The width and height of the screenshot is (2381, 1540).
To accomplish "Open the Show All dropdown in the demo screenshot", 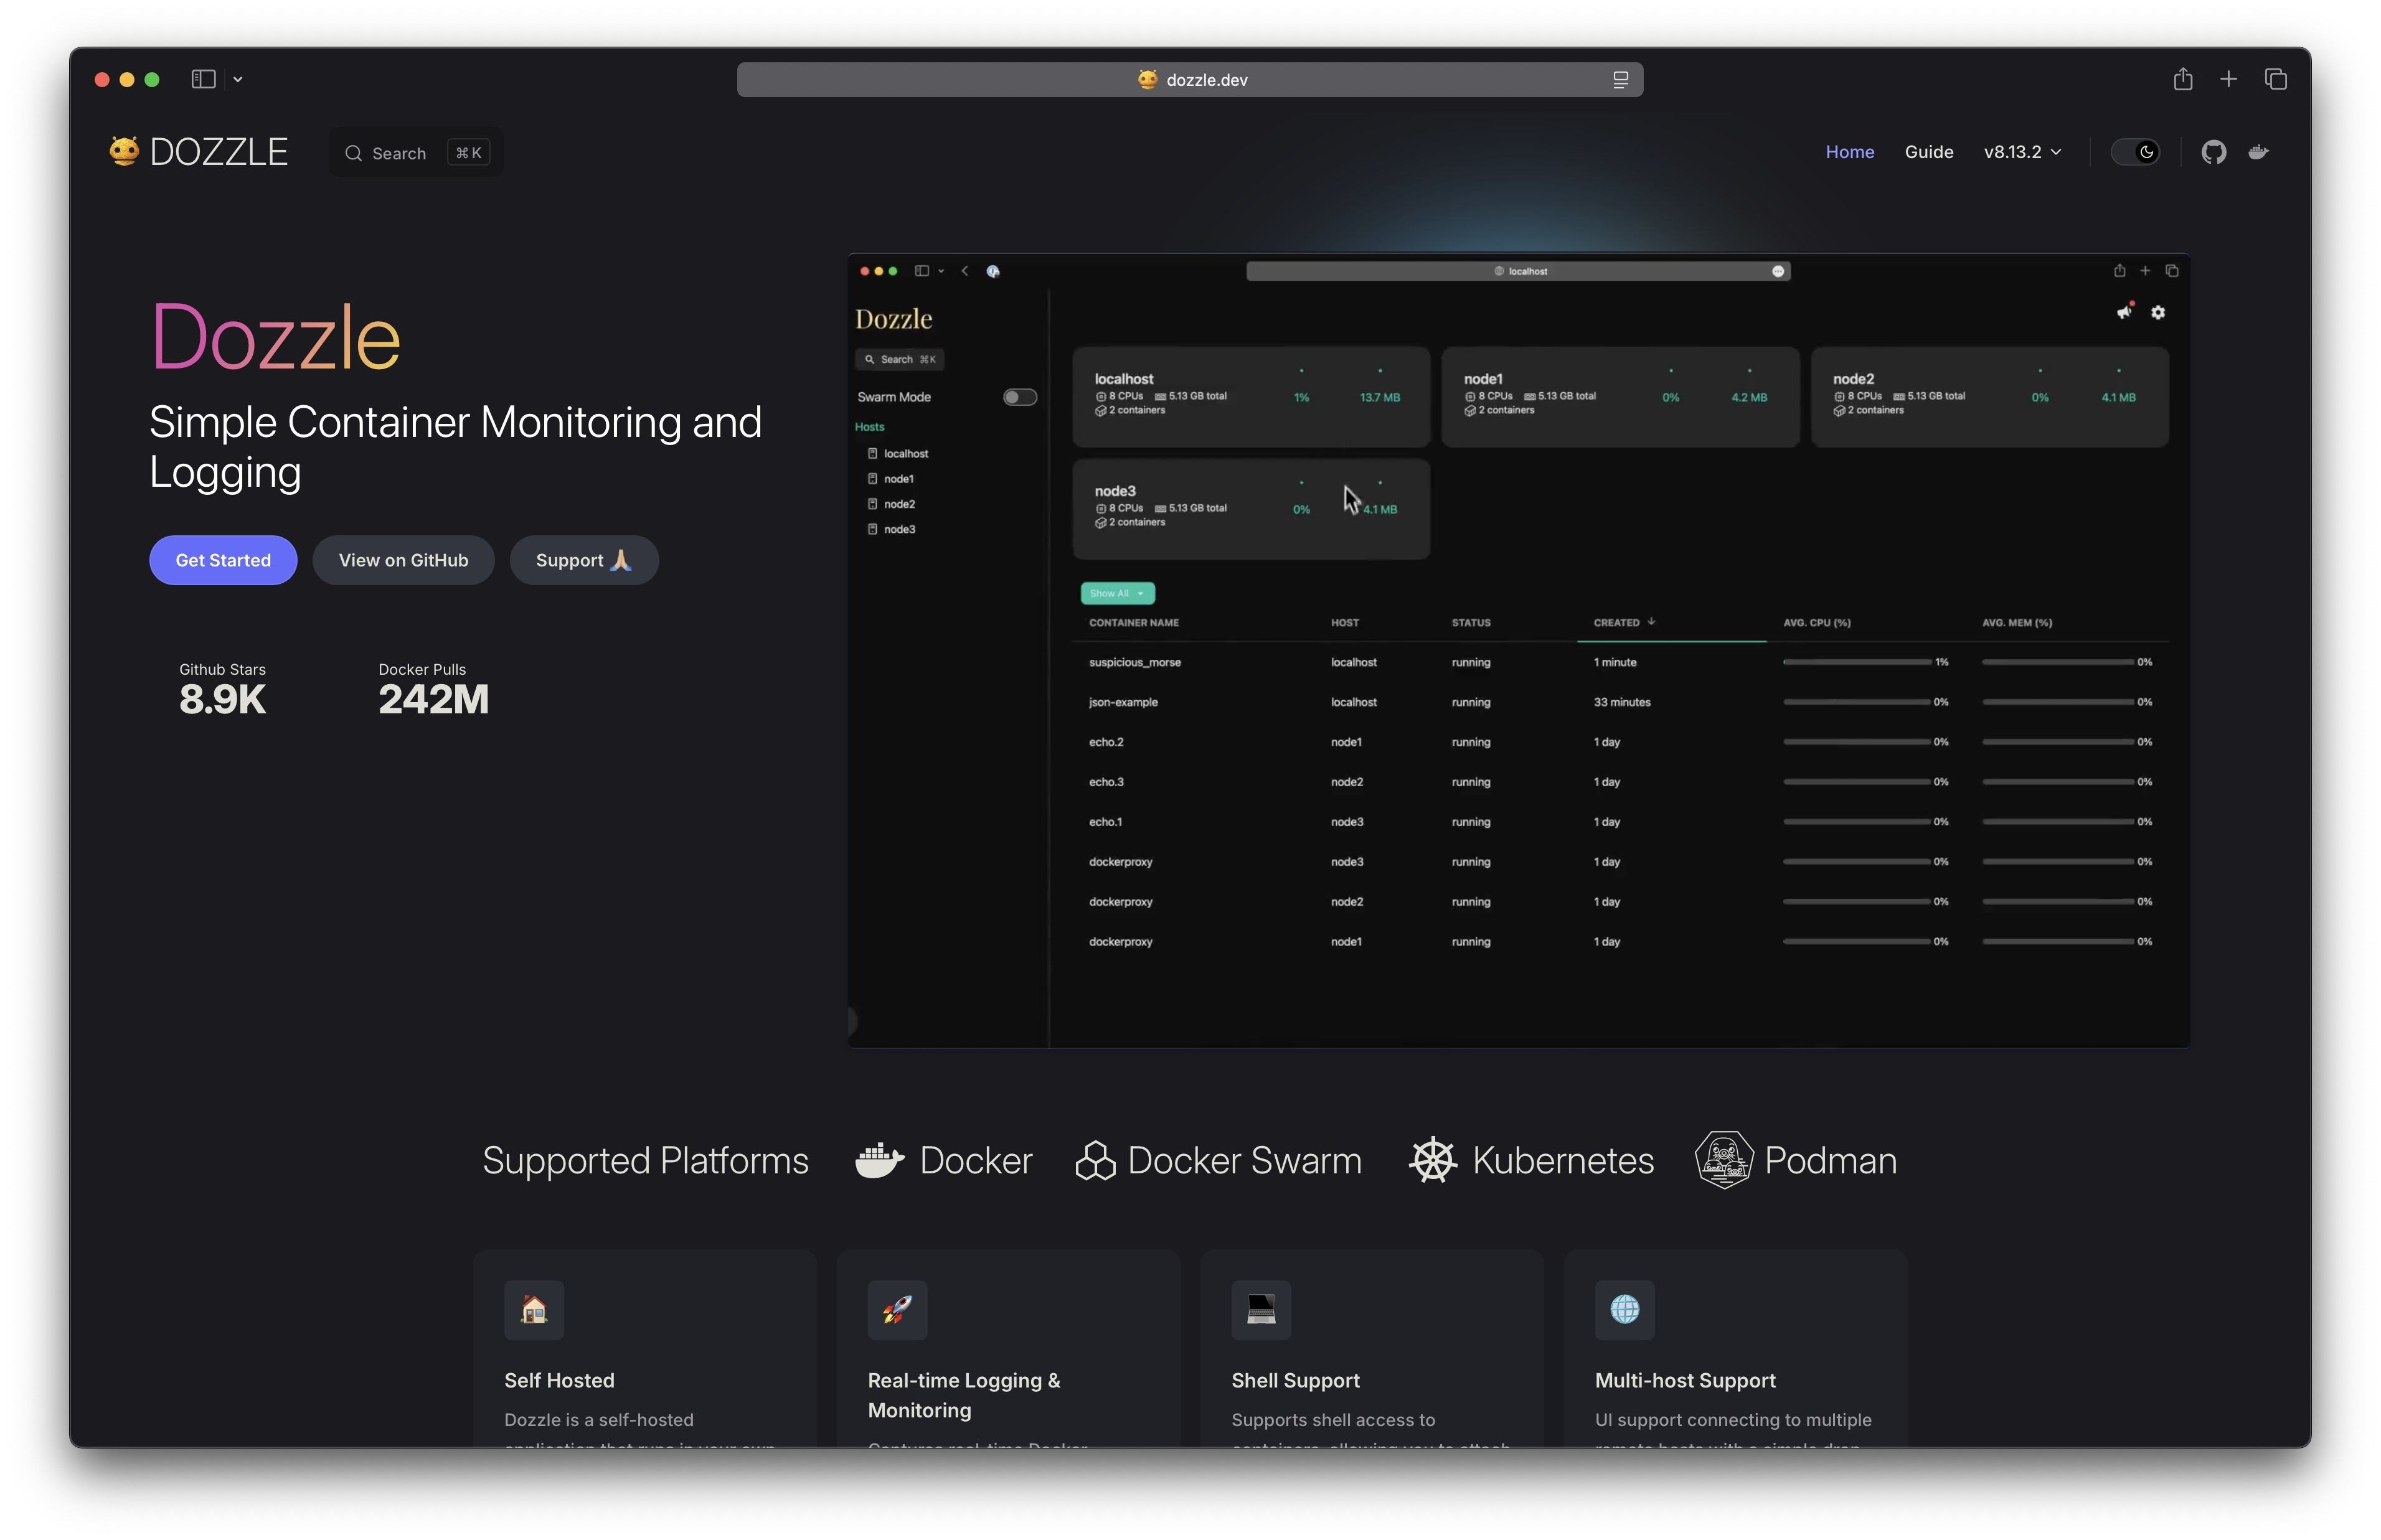I will pyautogui.click(x=1117, y=593).
